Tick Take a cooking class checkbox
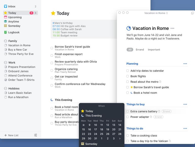The width and height of the screenshot is (195, 147). pos(127,136)
